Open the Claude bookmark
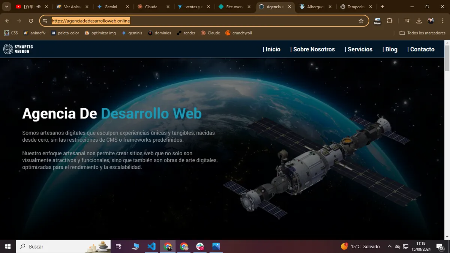 tap(210, 33)
